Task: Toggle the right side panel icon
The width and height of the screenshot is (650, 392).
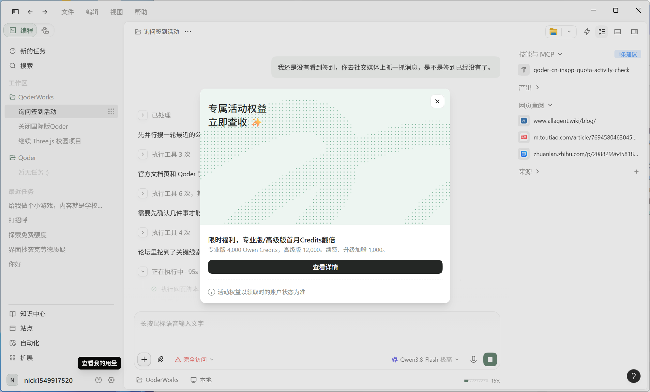Action: [634, 32]
